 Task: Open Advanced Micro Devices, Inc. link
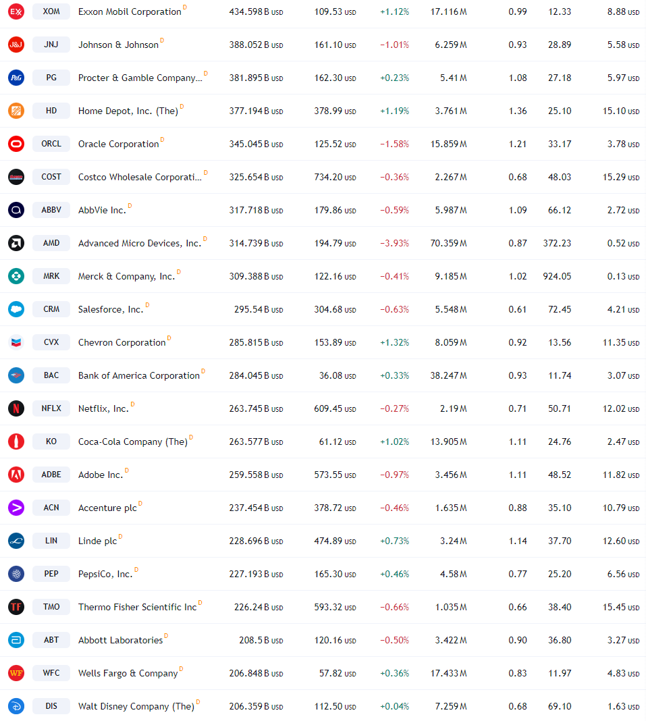[140, 244]
